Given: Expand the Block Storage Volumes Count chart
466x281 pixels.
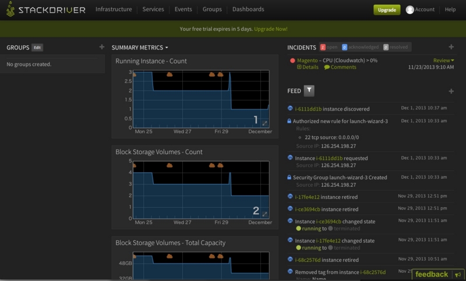Looking at the screenshot, I should [264, 214].
